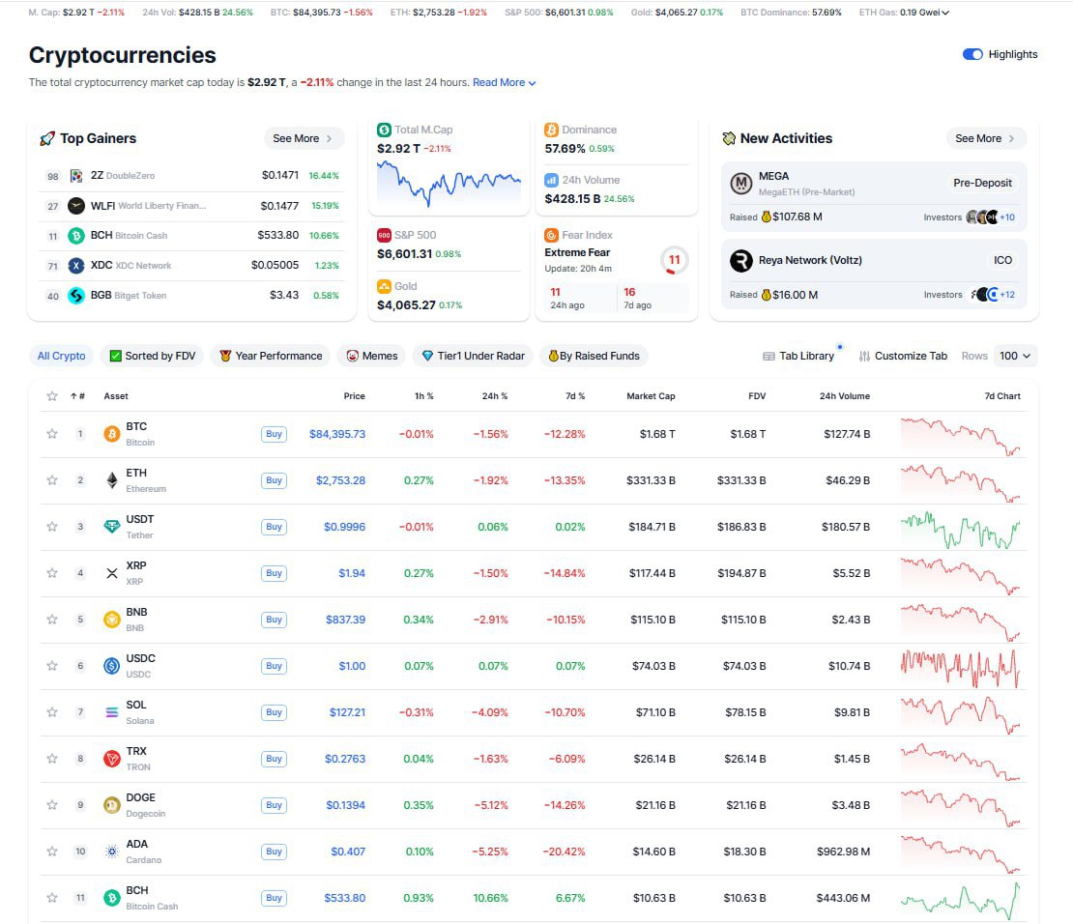Expand New Activities See More
Screen dimensions: 1073x924
coord(985,138)
